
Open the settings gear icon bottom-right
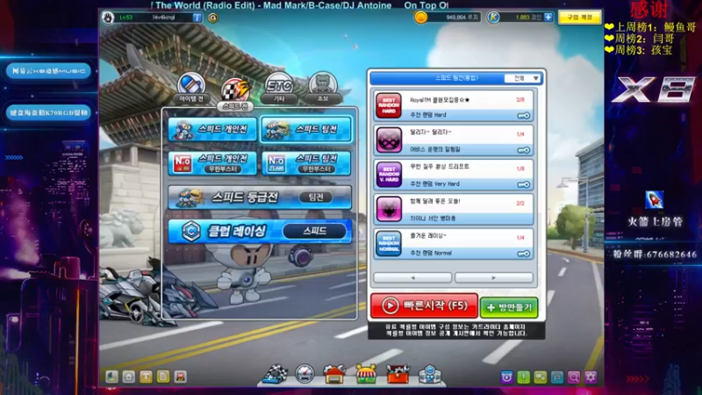591,377
